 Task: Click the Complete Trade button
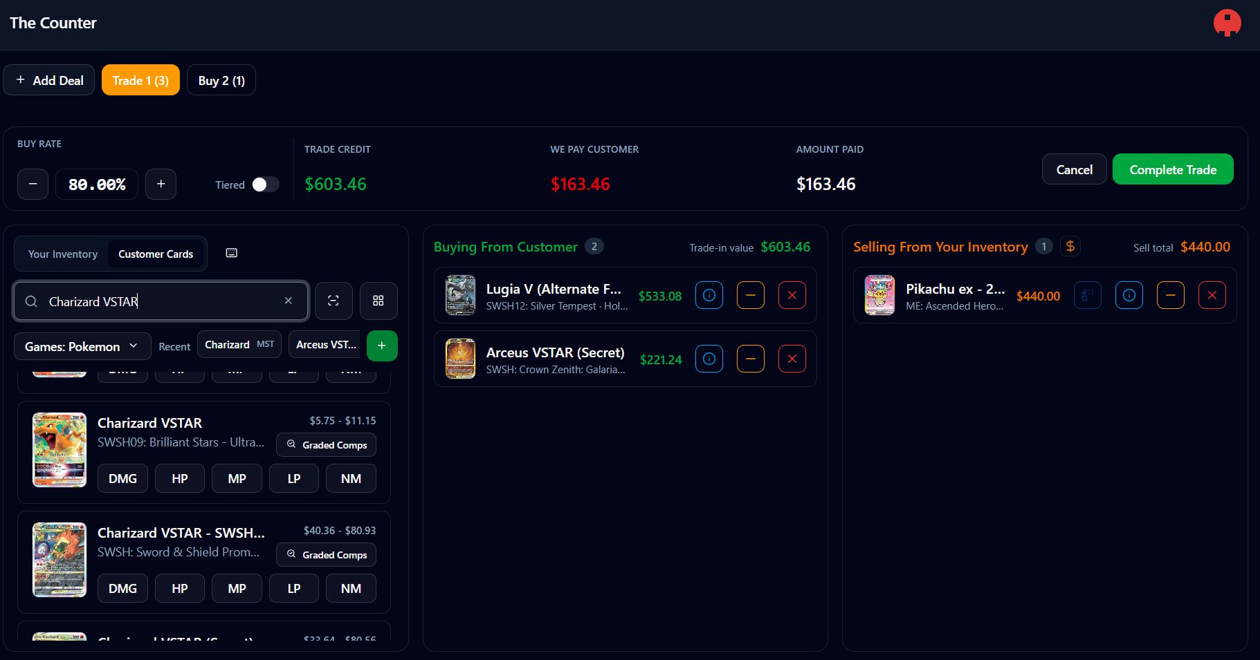click(1173, 169)
